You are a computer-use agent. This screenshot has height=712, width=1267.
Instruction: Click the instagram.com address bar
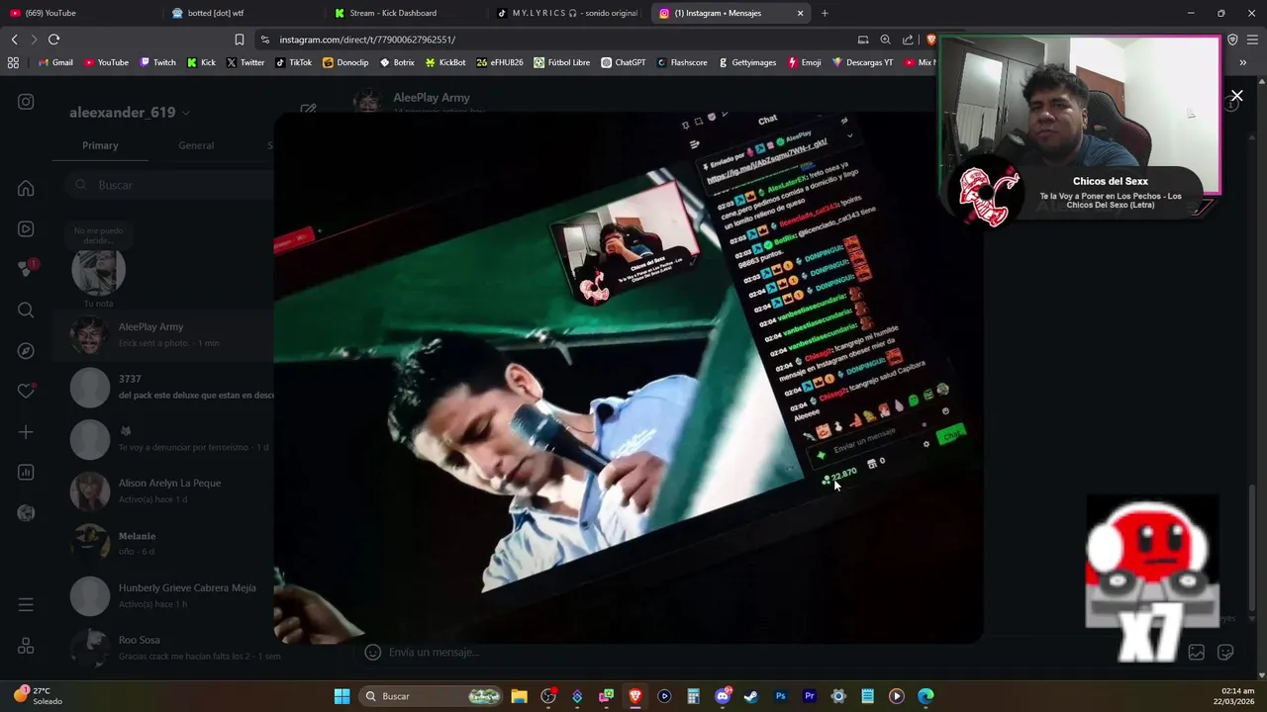tap(554, 40)
